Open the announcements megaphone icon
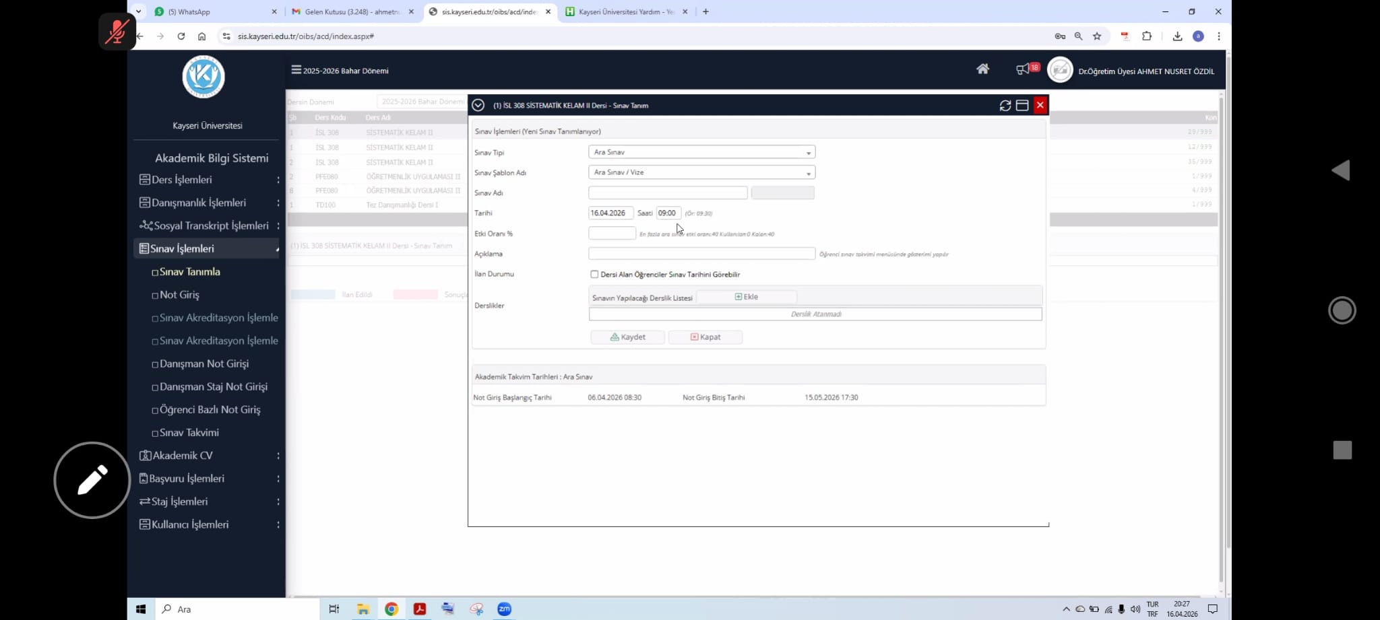The width and height of the screenshot is (1380, 620). point(1023,69)
